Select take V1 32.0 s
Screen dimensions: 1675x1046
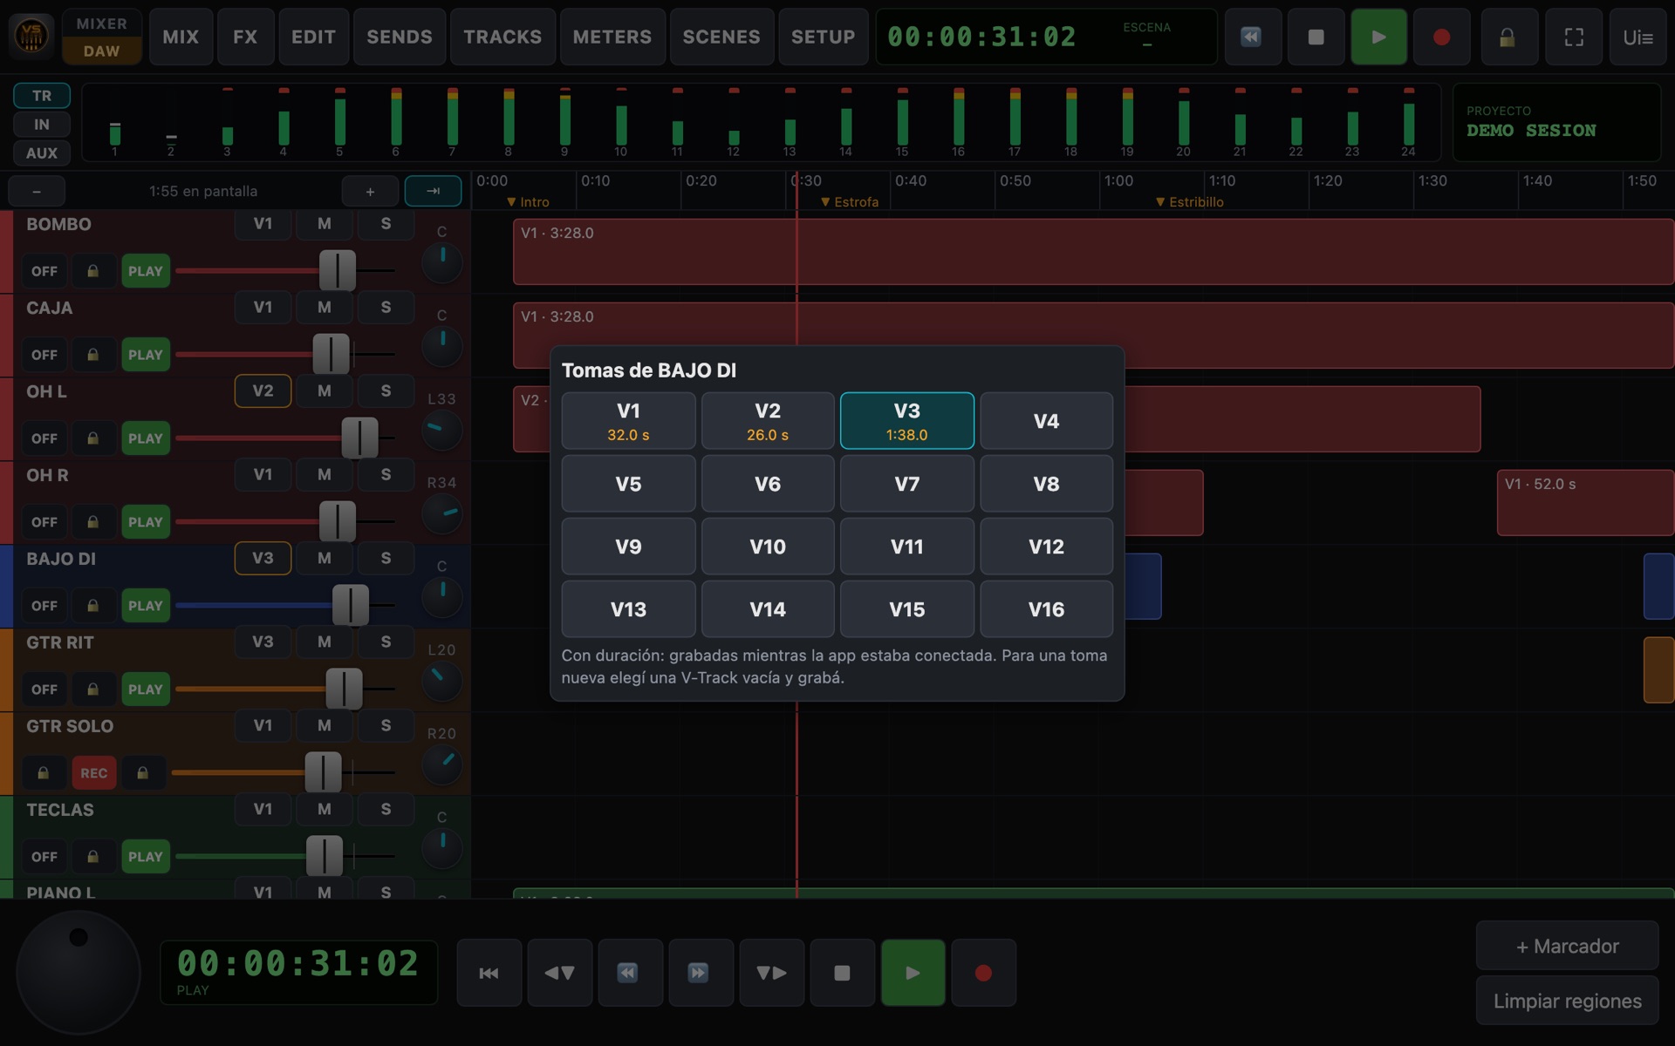[628, 421]
